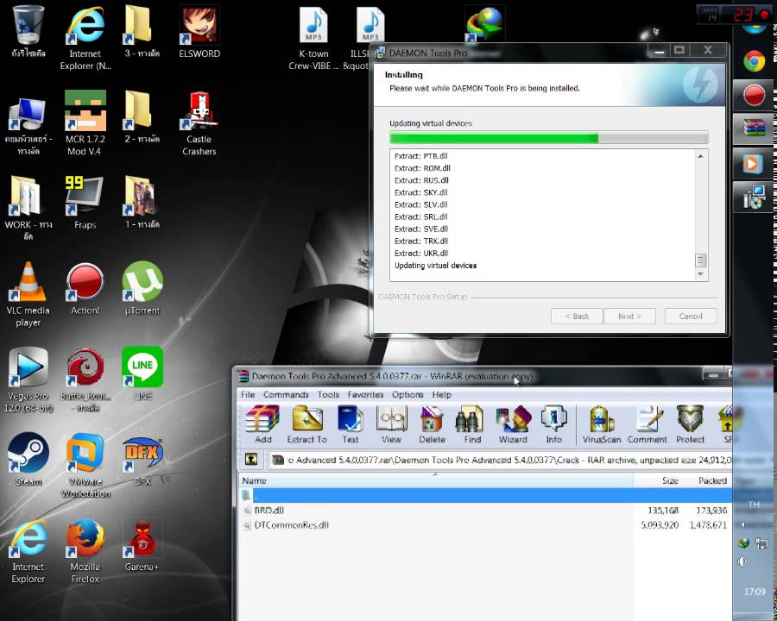Click the Protect icon in WinRAR
The height and width of the screenshot is (621, 777).
click(x=690, y=424)
